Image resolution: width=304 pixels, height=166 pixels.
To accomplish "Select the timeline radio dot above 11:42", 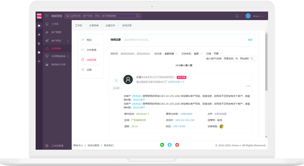I will (x=116, y=80).
